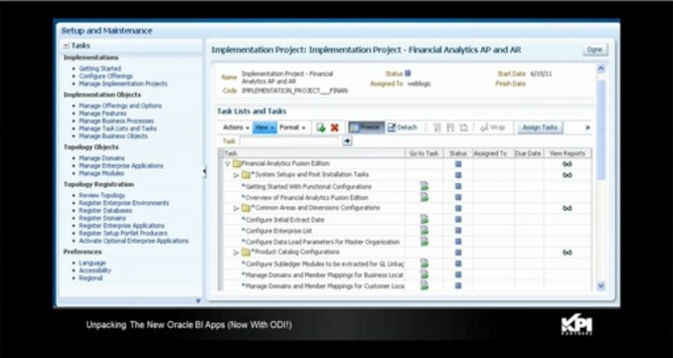Open Register Enterprise Environments link
Viewport: 673px width, 358px height.
pos(124,203)
